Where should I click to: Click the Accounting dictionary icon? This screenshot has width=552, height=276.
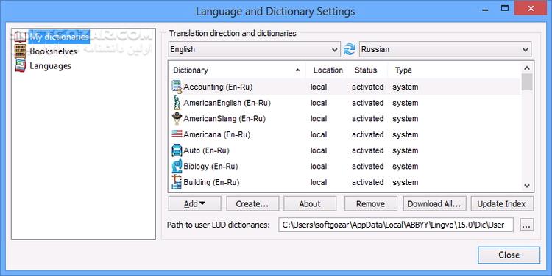(177, 87)
